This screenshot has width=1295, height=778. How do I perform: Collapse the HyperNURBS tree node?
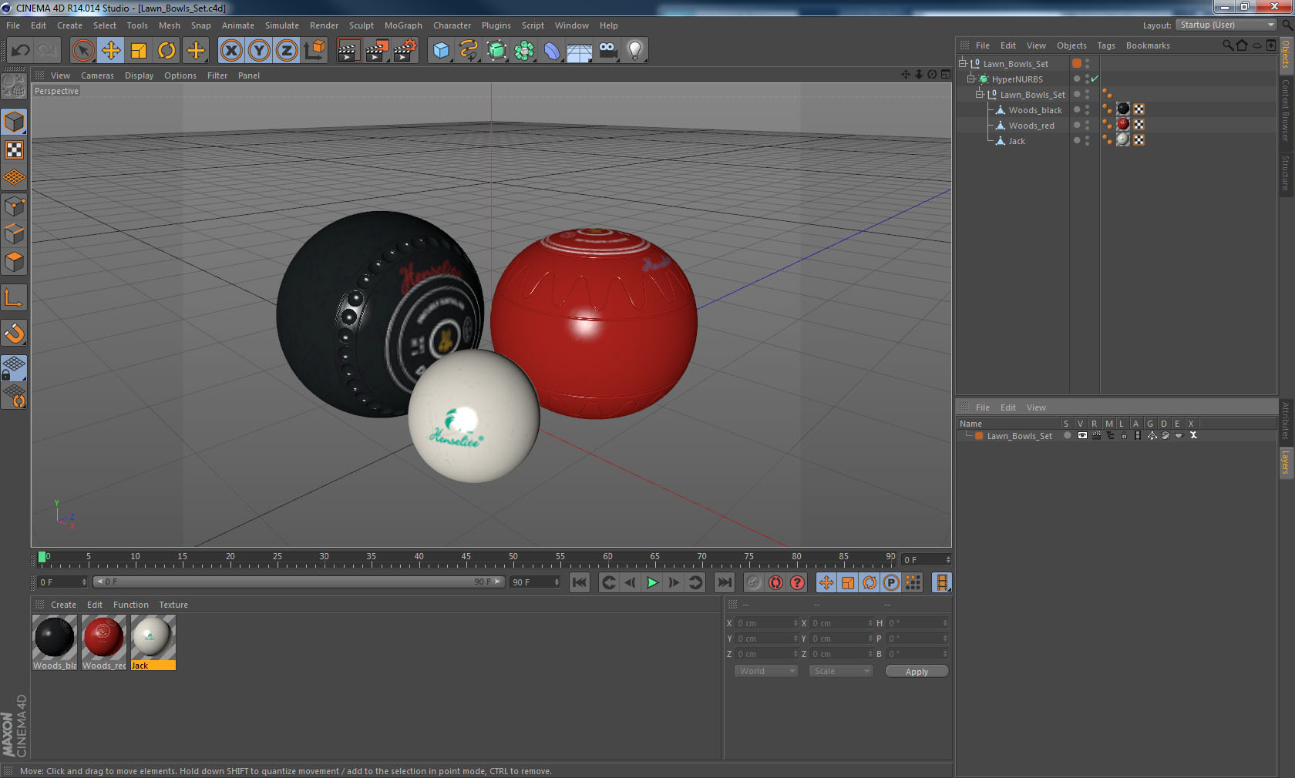coord(971,79)
